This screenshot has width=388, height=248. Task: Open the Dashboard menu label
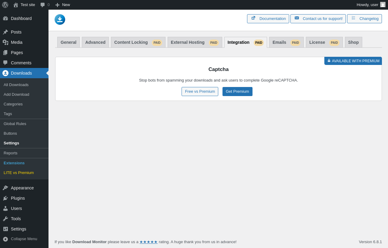(21, 18)
